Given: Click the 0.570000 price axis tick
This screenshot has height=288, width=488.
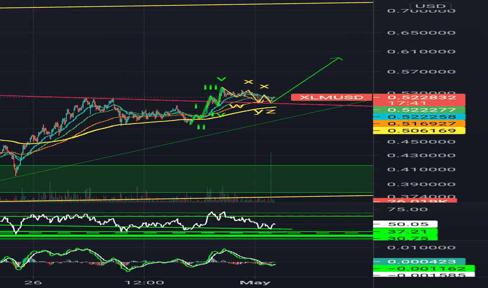Looking at the screenshot, I should point(421,72).
